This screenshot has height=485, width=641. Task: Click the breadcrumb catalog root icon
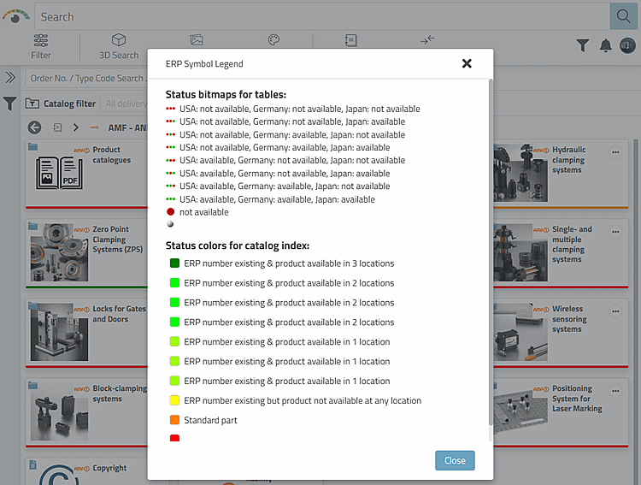pyautogui.click(x=57, y=127)
